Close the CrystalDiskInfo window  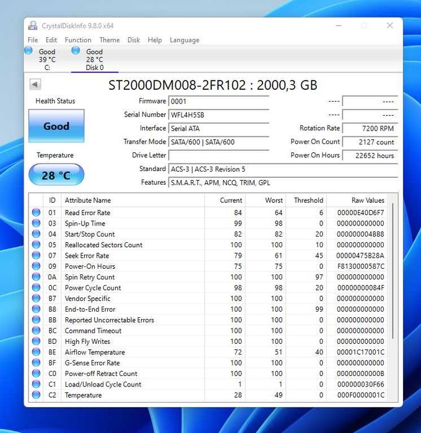[390, 25]
